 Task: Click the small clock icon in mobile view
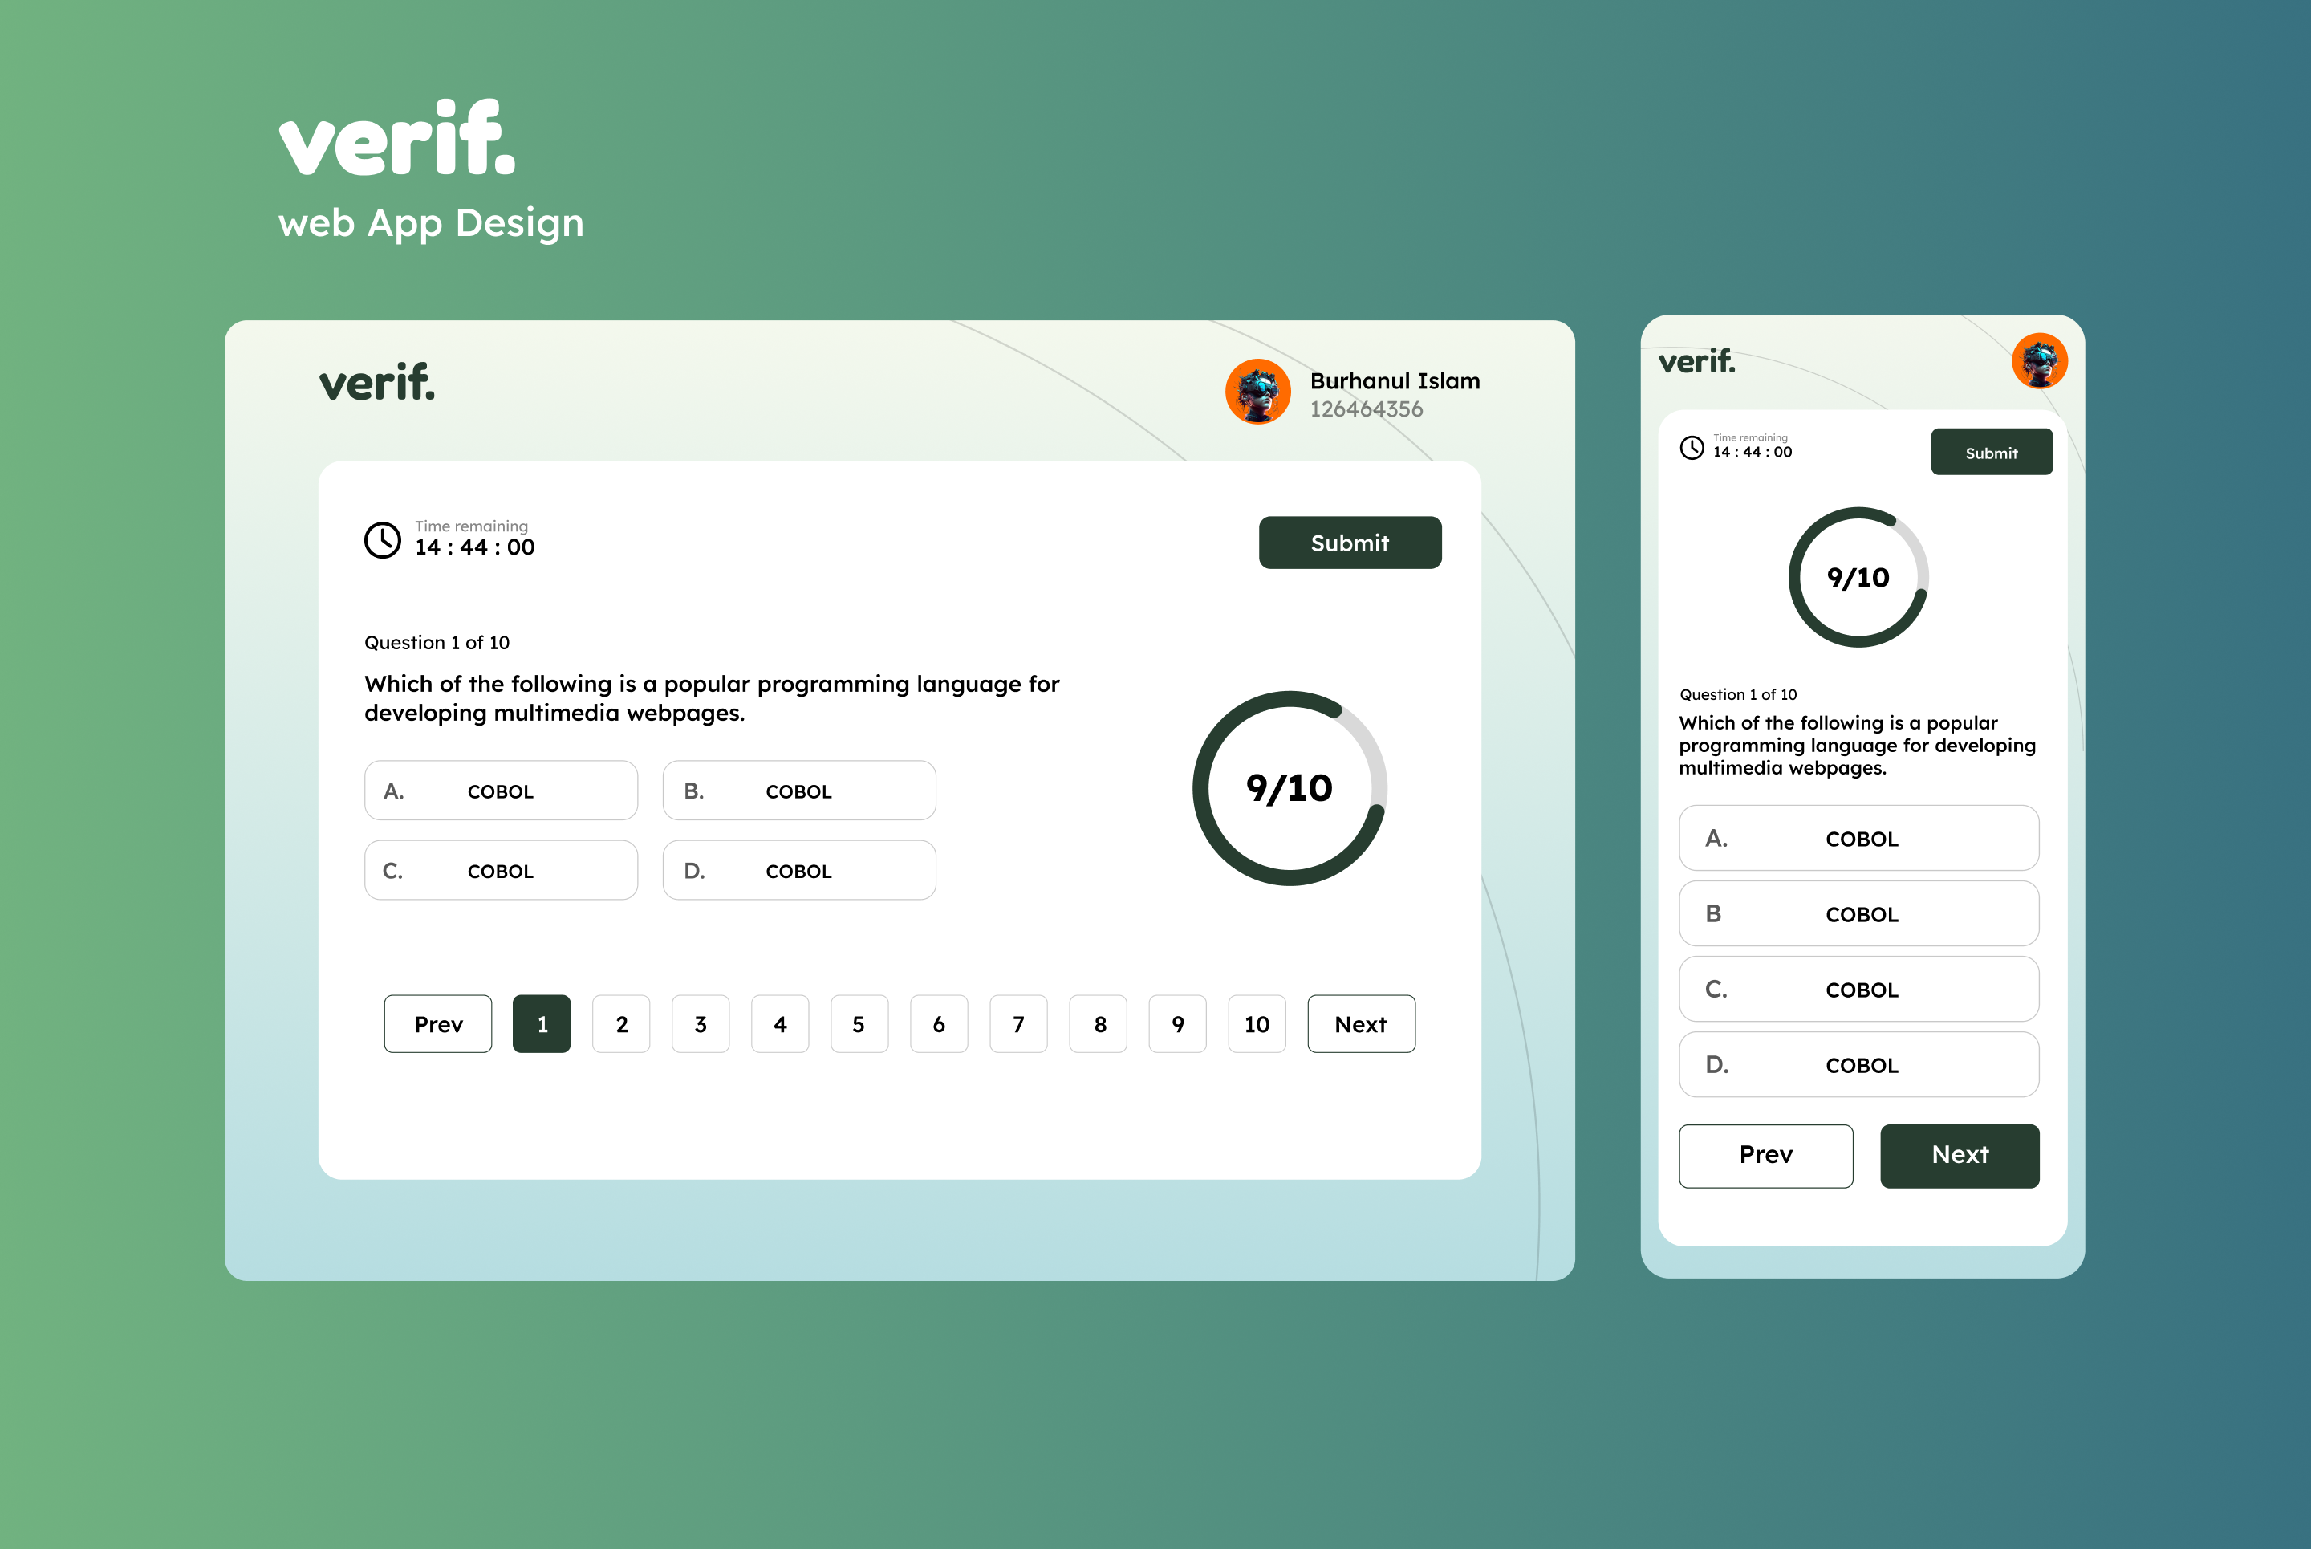[x=1692, y=448]
